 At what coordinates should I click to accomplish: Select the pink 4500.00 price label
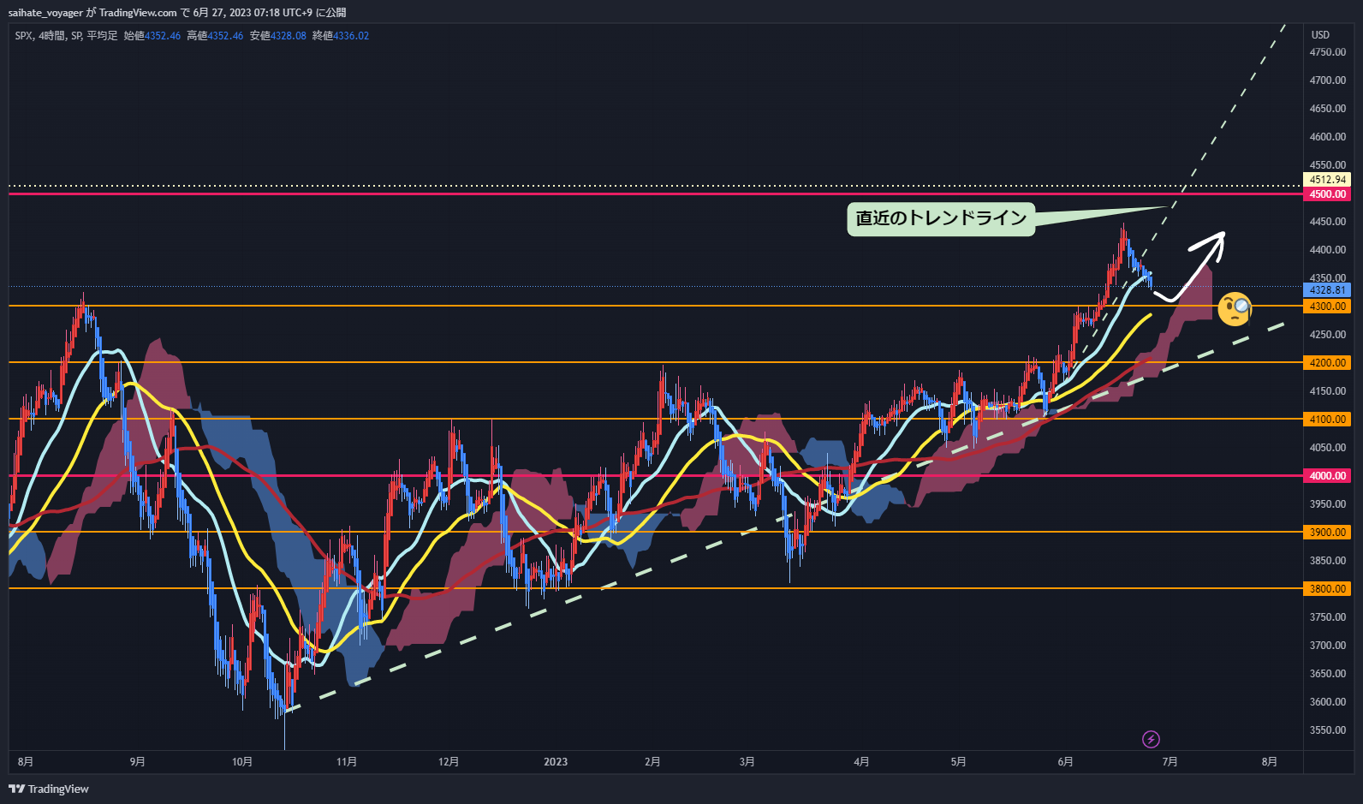pyautogui.click(x=1327, y=194)
